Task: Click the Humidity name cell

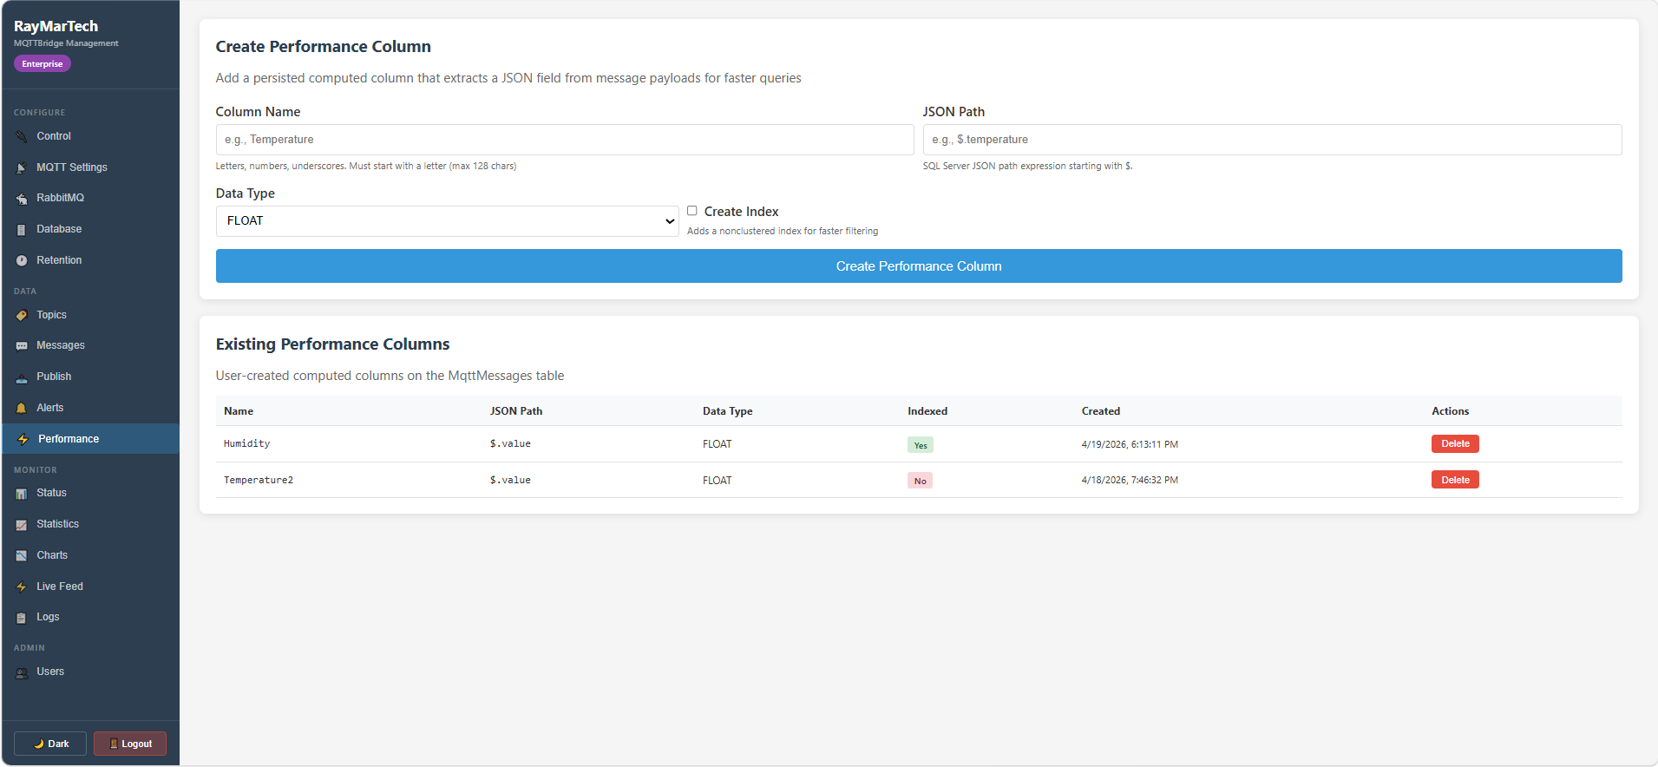Action: point(247,443)
